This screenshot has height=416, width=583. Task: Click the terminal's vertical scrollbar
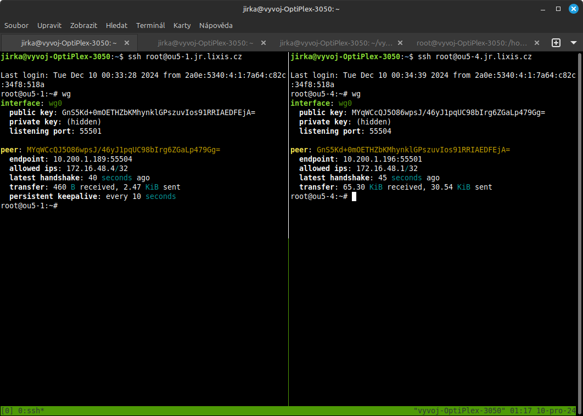(580, 219)
